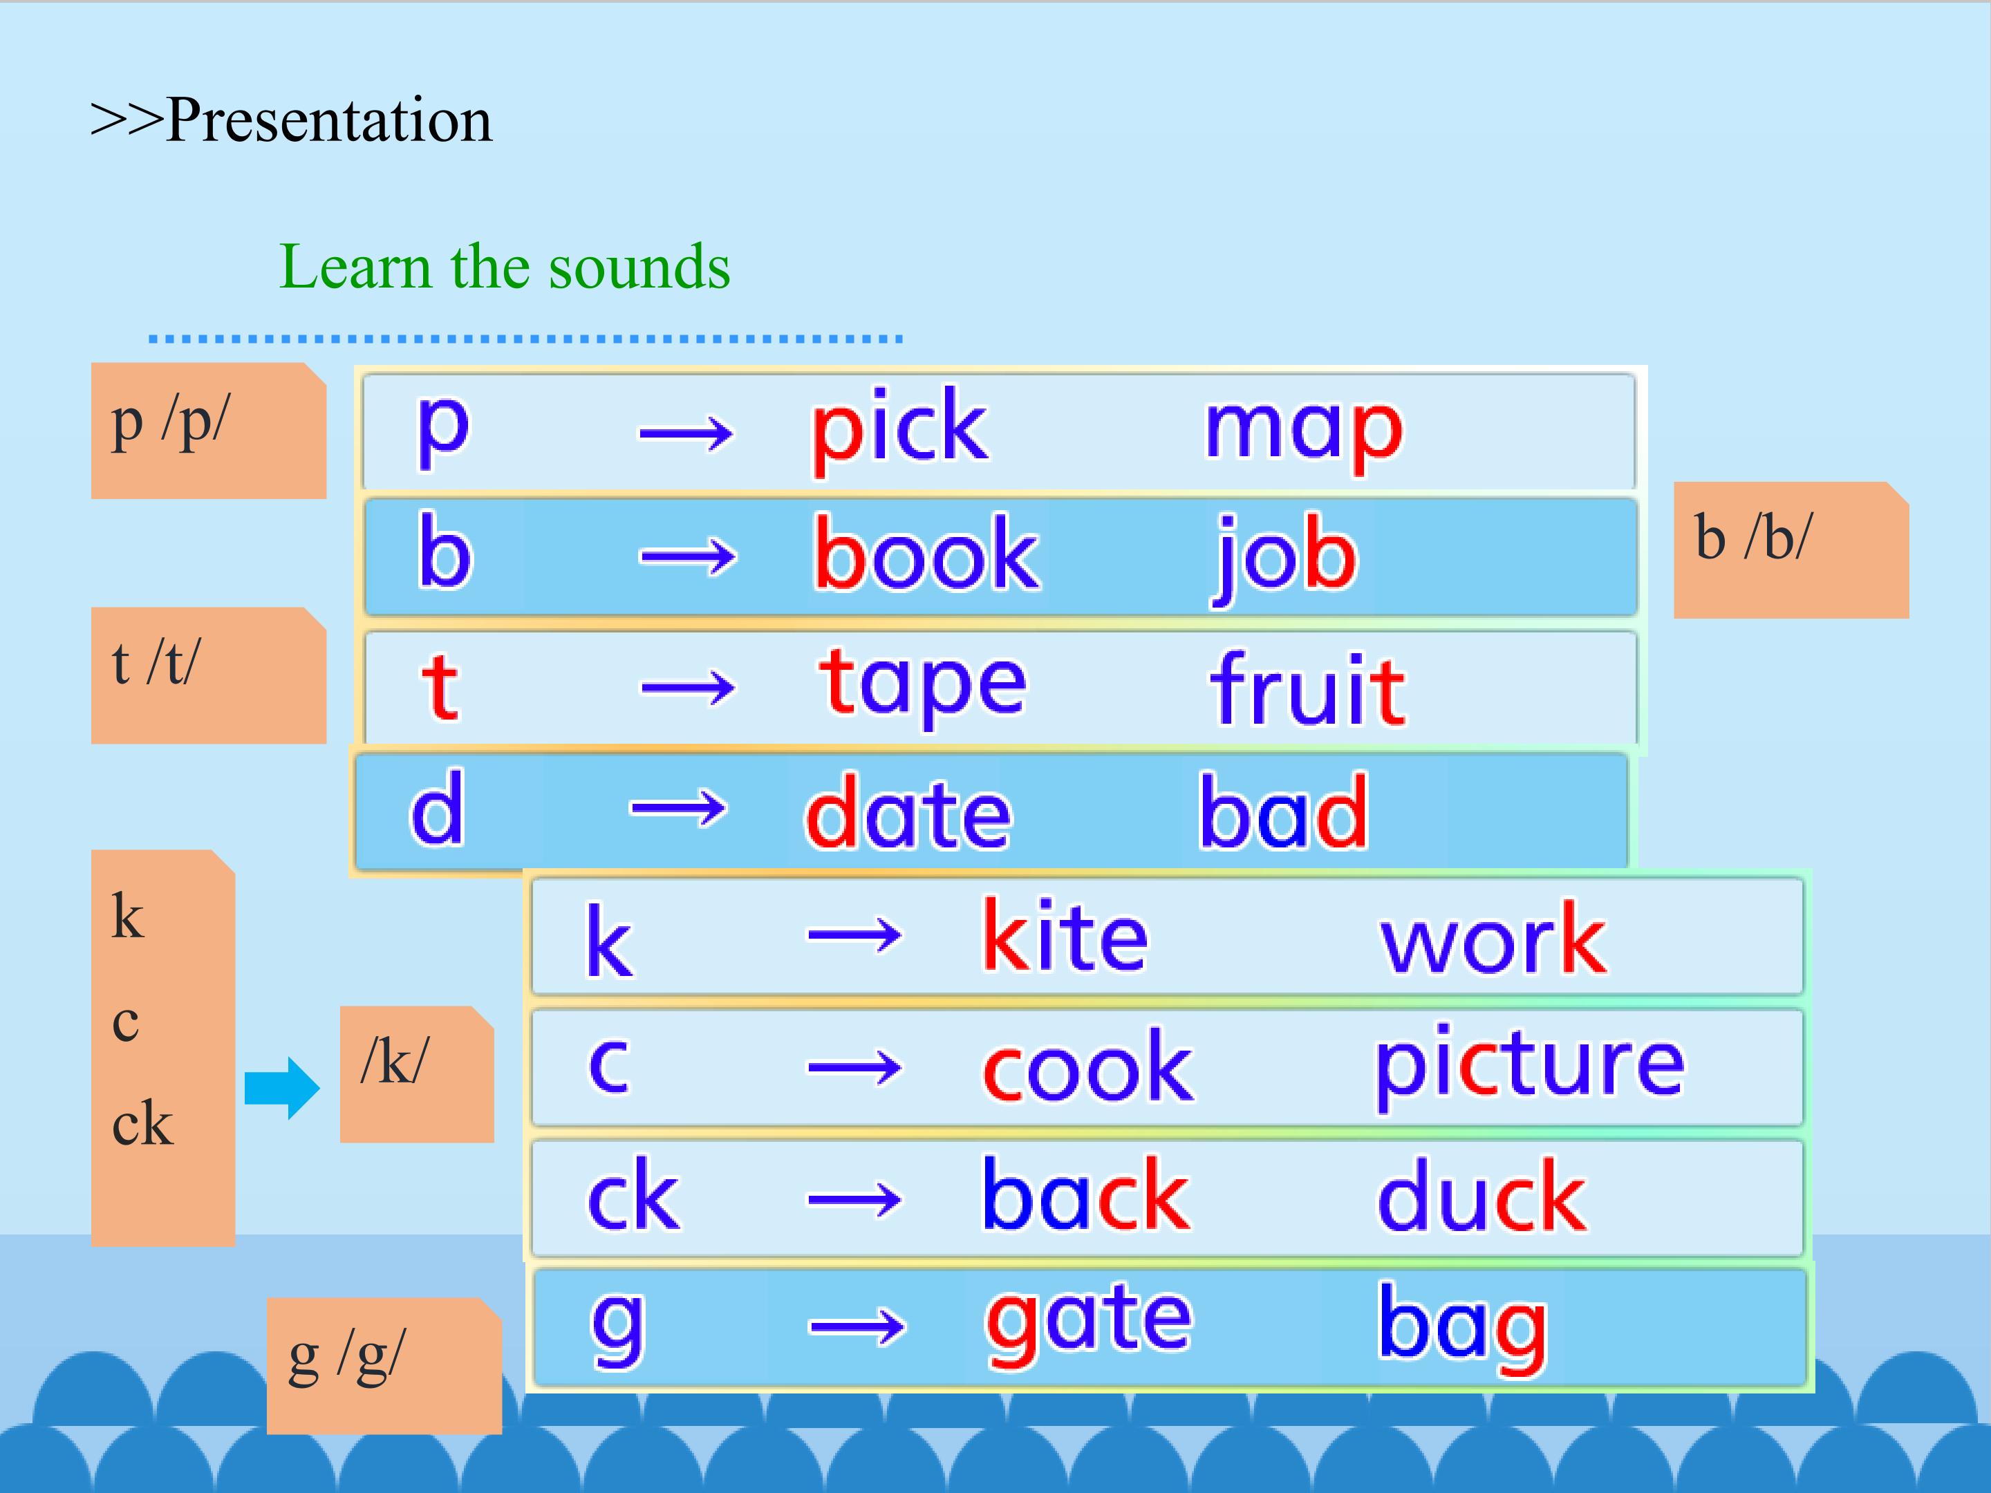Click the Presentation title text
The width and height of the screenshot is (1991, 1493).
coord(292,120)
